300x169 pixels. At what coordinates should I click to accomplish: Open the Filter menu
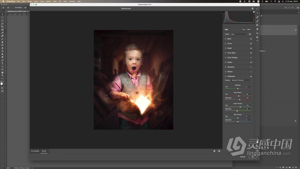55,1
